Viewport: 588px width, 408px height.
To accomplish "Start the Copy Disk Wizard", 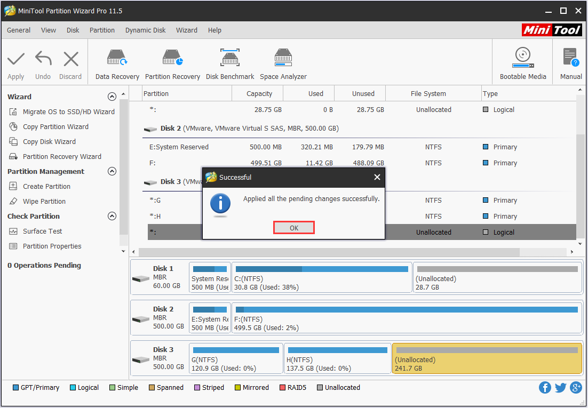I will (x=49, y=142).
